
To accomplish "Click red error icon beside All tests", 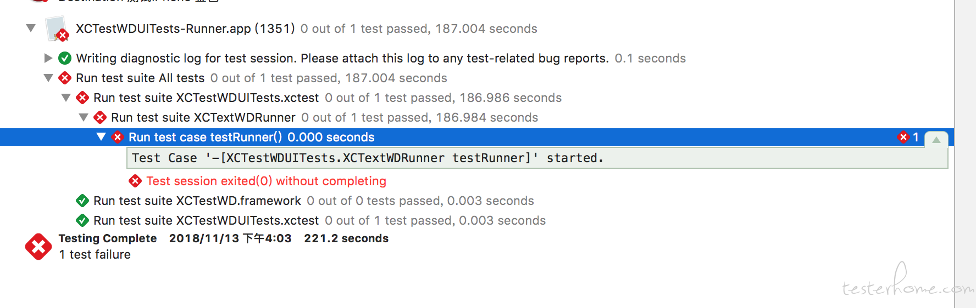I will coord(65,78).
